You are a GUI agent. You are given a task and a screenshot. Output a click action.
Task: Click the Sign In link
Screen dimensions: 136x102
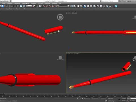pos(129,1)
